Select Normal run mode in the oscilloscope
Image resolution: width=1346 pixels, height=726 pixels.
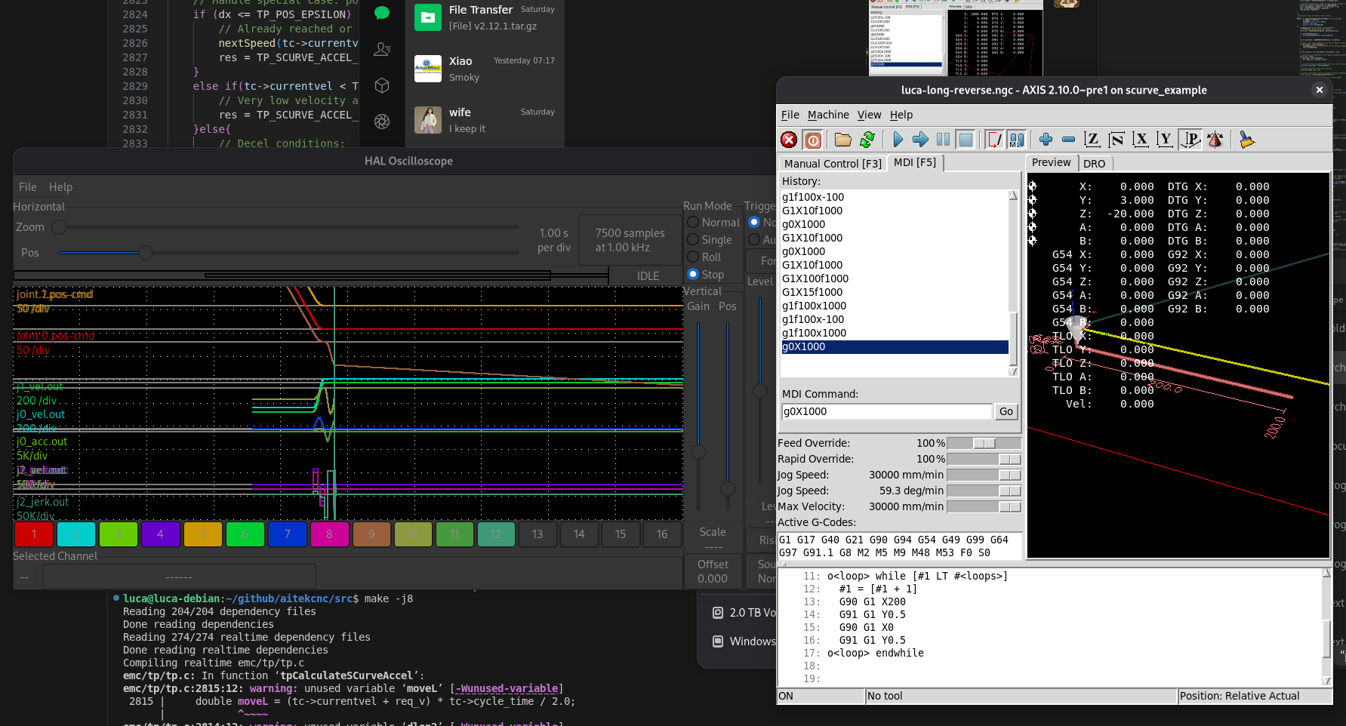coord(693,223)
